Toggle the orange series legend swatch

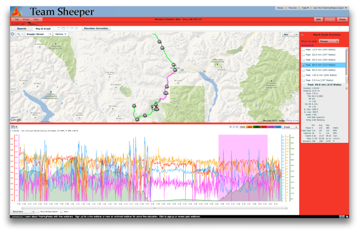pyautogui.click(x=249, y=127)
